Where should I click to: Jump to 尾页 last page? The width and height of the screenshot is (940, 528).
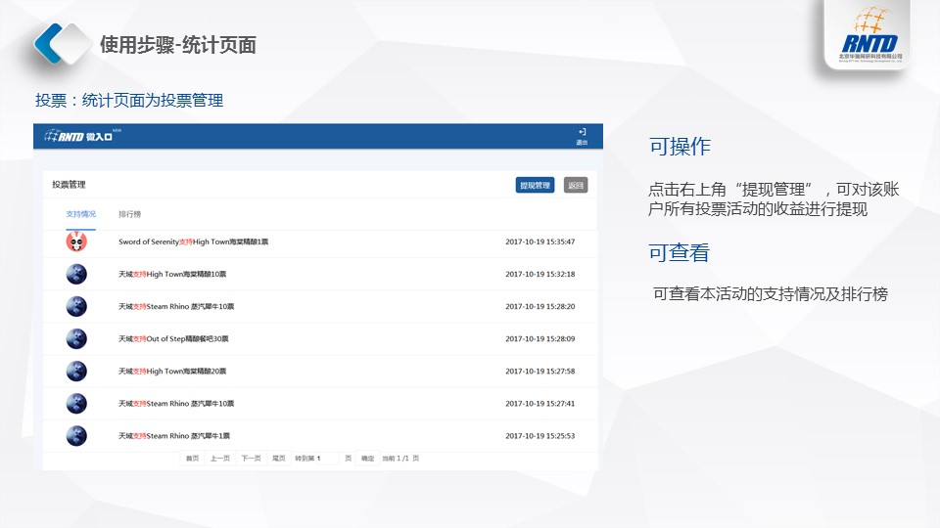coord(278,458)
